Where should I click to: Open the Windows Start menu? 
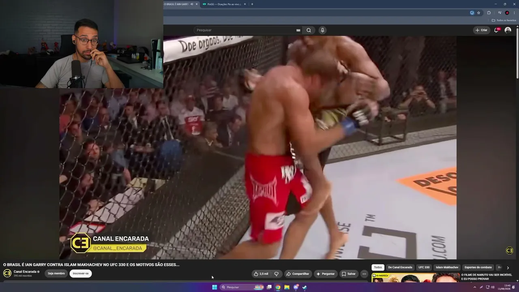pos(214,287)
